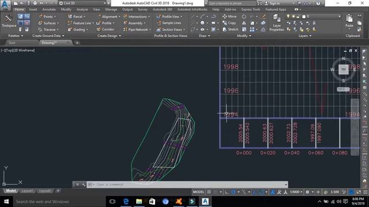Open Microsoft Edge from taskbar
Screen dimensions: 369x207
click(x=126, y=201)
